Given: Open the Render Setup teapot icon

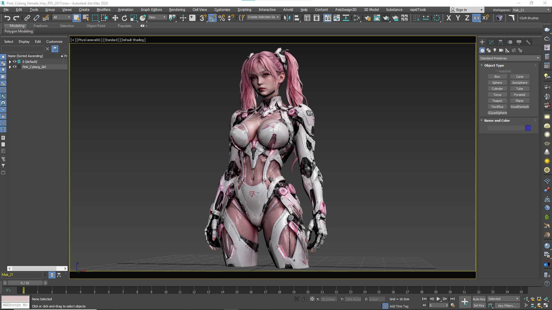Looking at the screenshot, I should (367, 18).
